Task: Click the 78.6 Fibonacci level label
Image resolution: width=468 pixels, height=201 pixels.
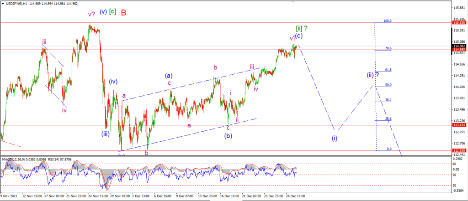Action: point(388,48)
